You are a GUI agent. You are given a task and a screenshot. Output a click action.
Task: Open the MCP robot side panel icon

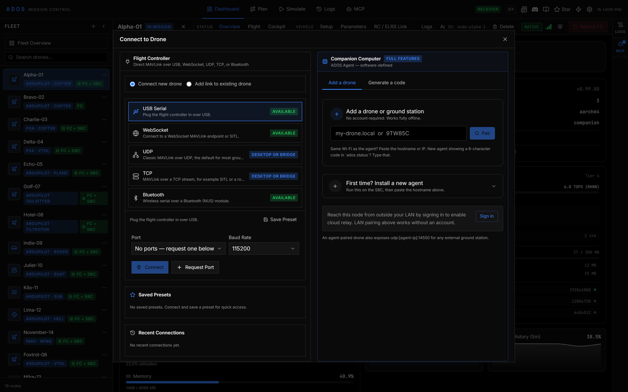pyautogui.click(x=620, y=46)
